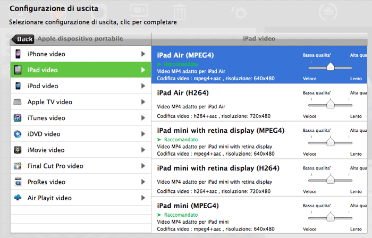Image resolution: width=372 pixels, height=238 pixels.
Task: Expand the Apple TV video arrow
Action: (x=143, y=102)
